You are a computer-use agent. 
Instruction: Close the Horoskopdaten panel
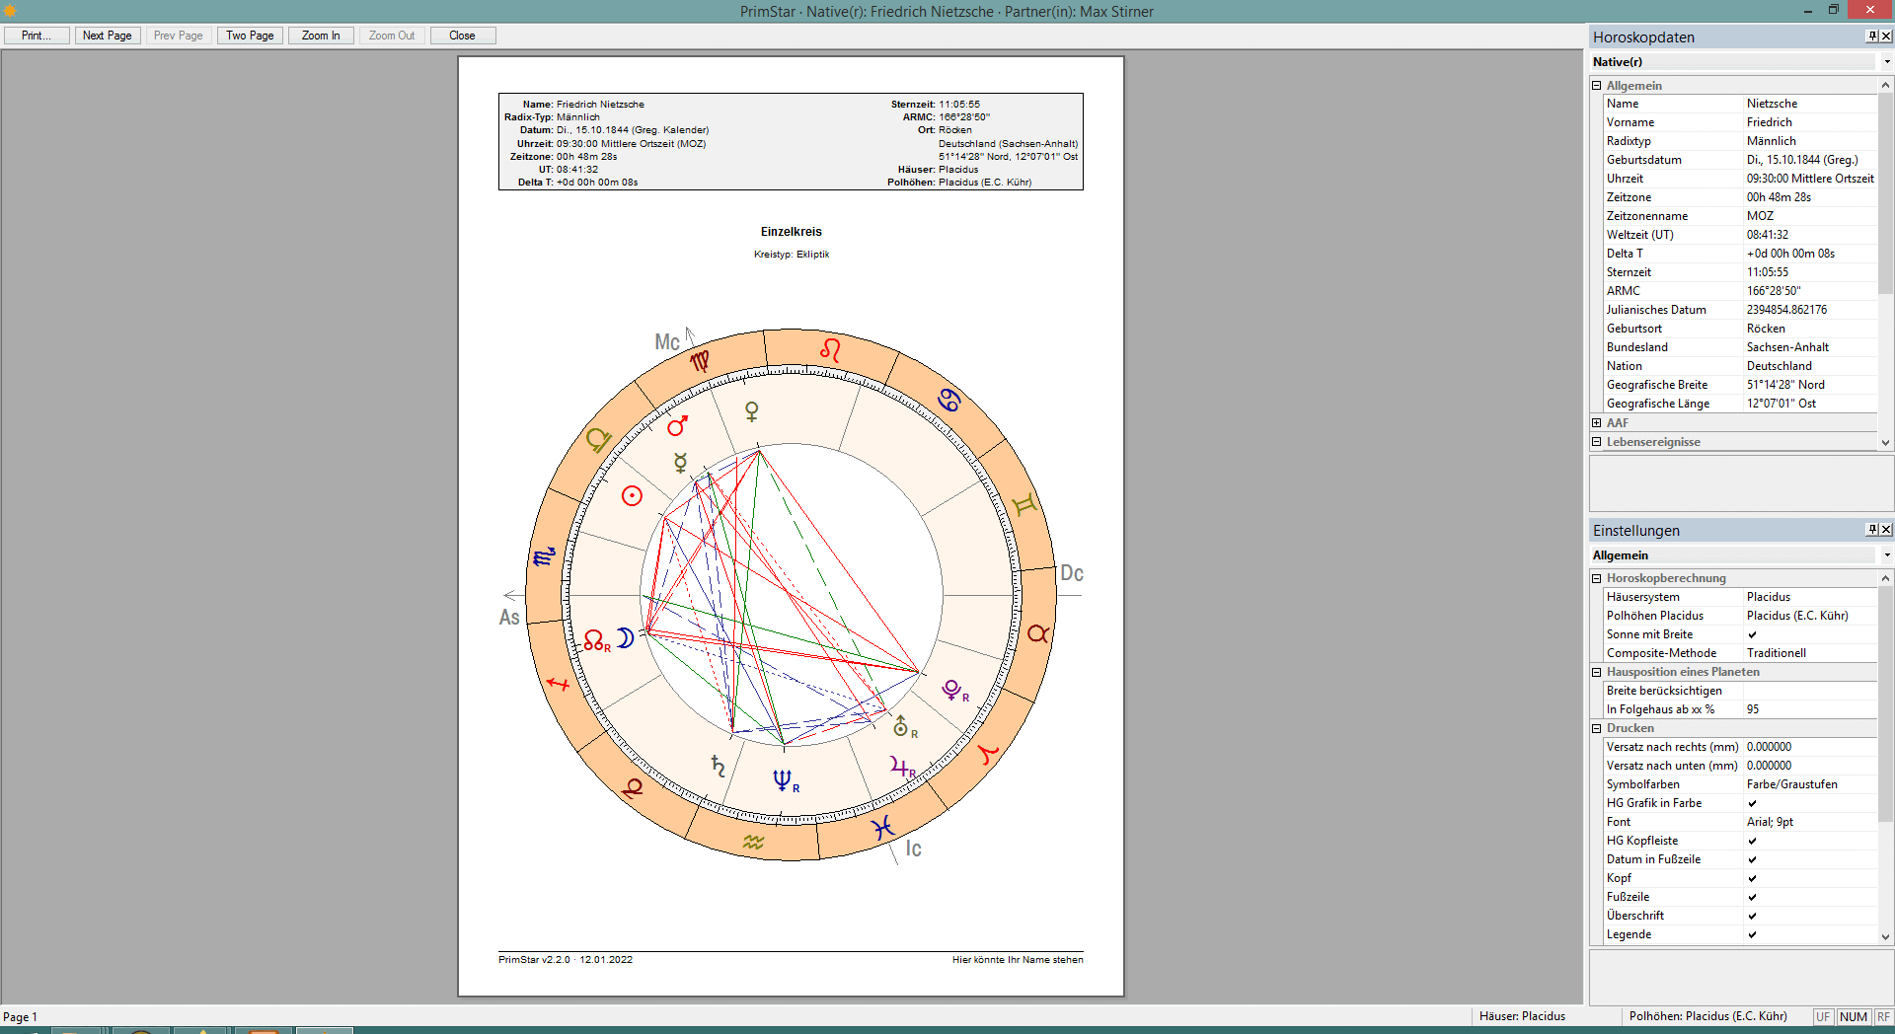pos(1885,37)
